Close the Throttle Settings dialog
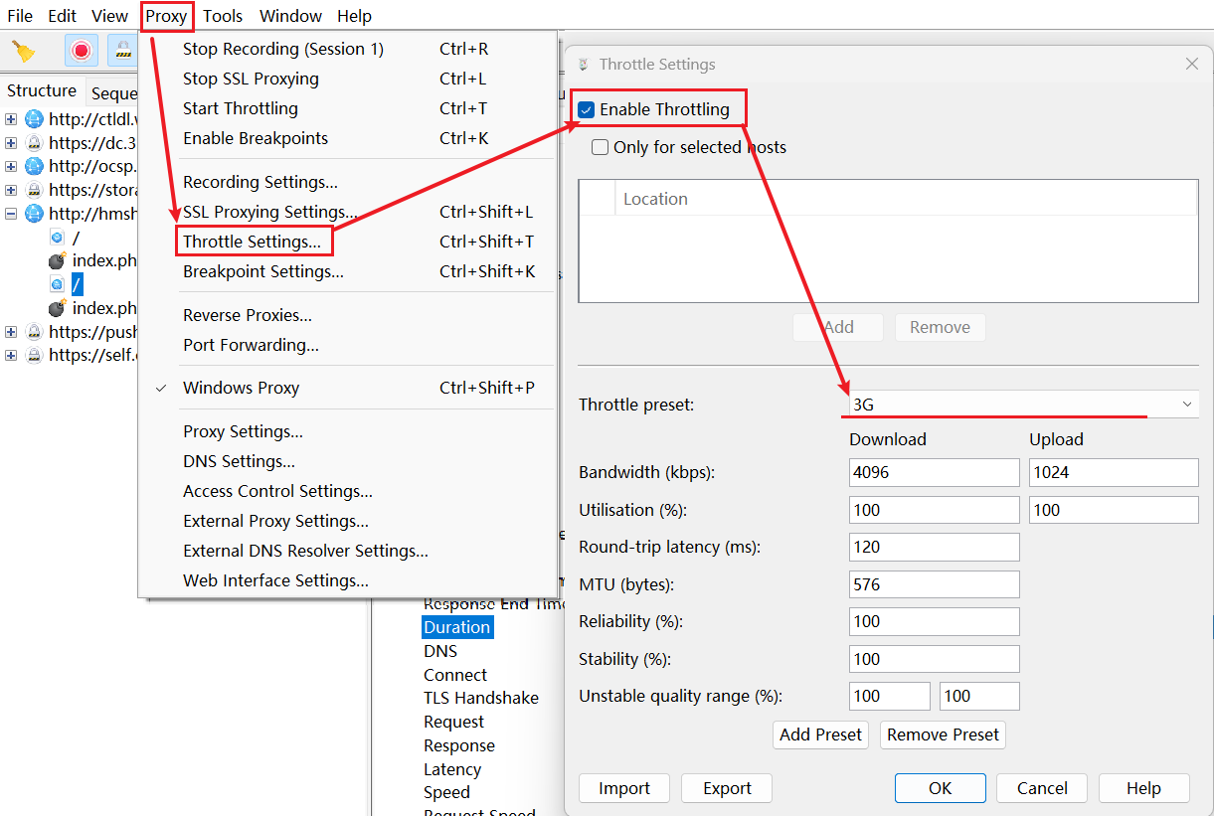Image resolution: width=1214 pixels, height=816 pixels. (x=1192, y=64)
